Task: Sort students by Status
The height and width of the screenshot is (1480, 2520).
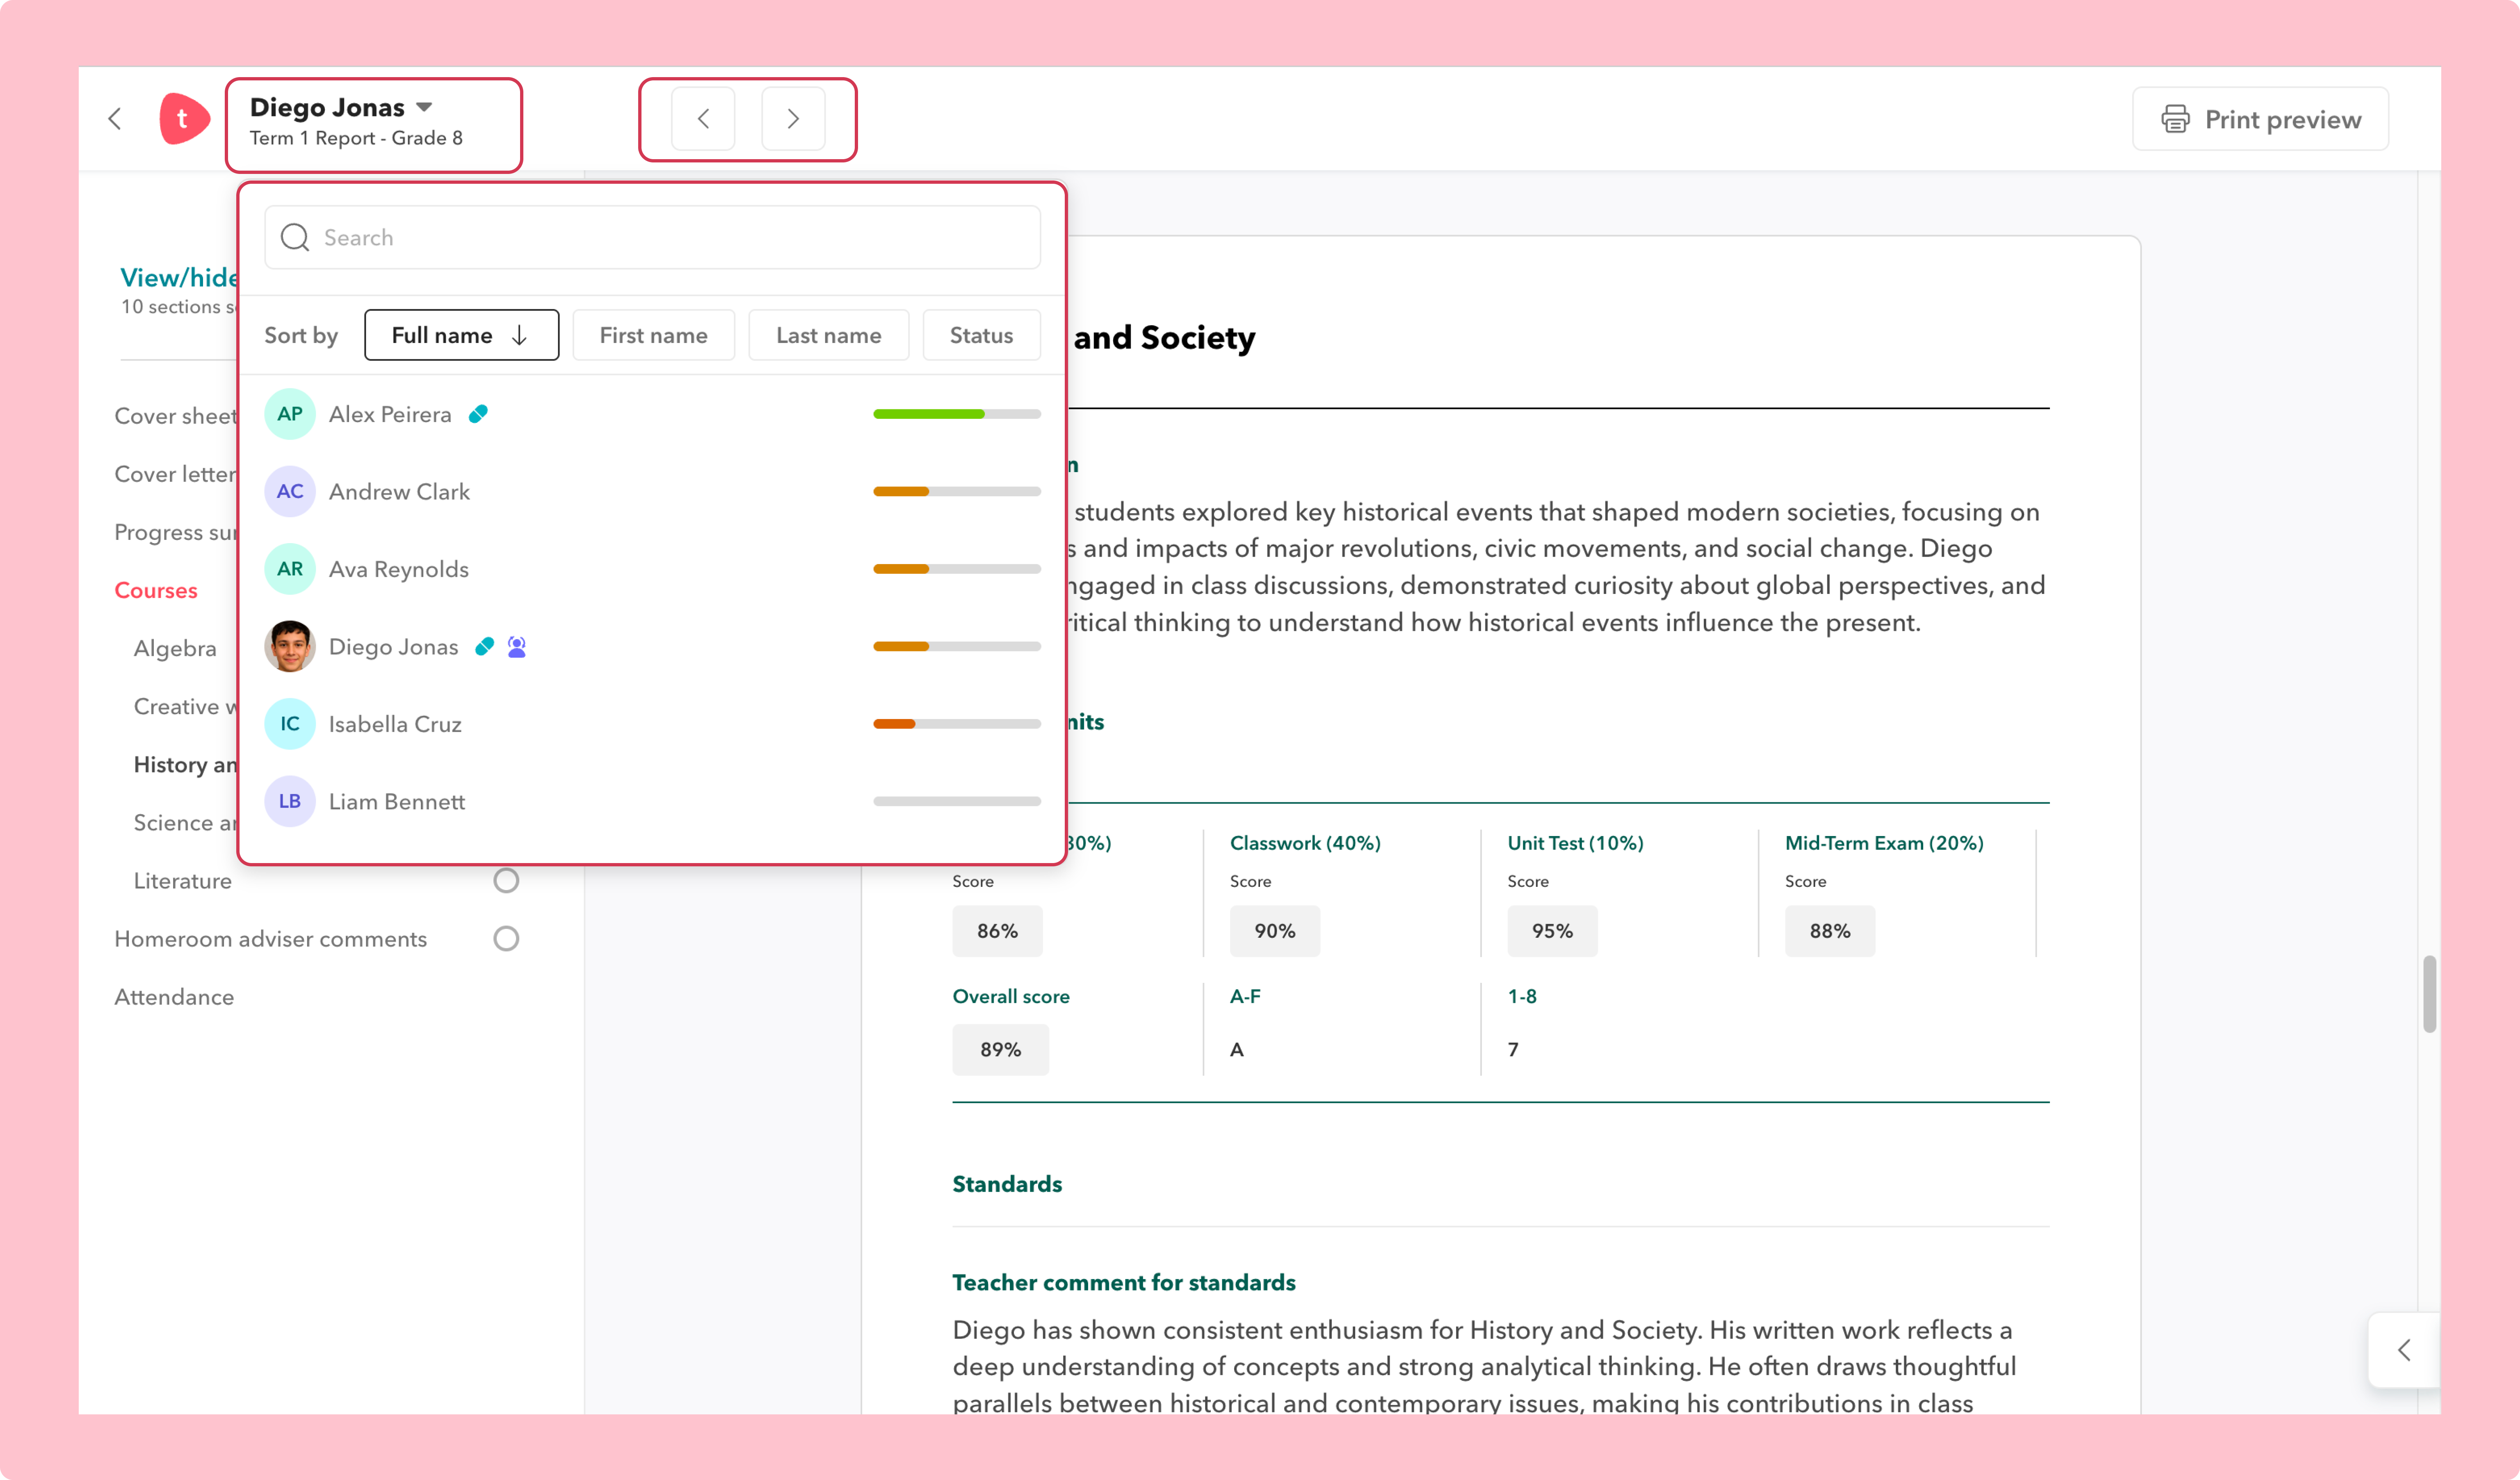Action: pos(981,335)
